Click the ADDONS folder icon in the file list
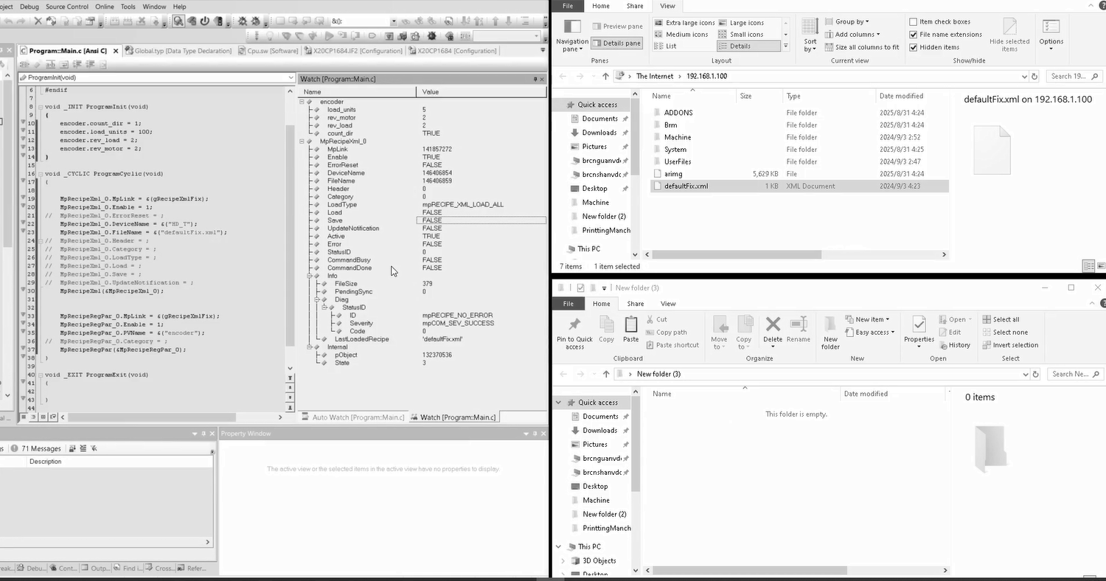 tap(657, 113)
